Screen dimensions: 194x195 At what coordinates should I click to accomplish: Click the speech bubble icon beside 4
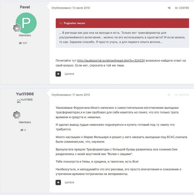click(22, 130)
